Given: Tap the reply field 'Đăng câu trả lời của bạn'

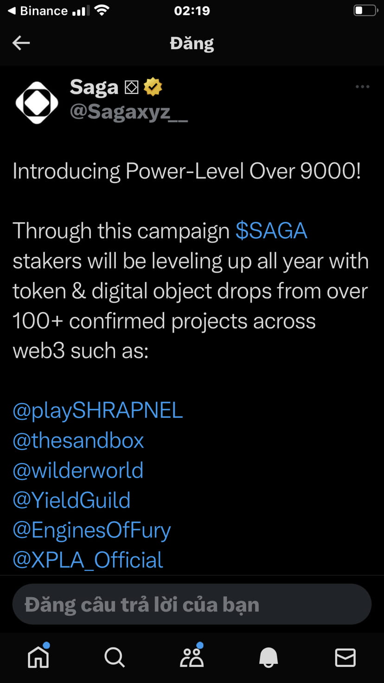Looking at the screenshot, I should point(192,604).
